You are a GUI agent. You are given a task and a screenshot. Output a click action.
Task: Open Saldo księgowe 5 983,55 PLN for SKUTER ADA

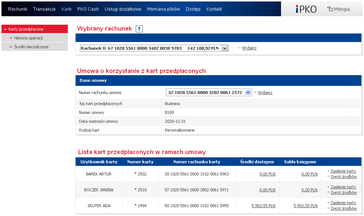(305, 206)
